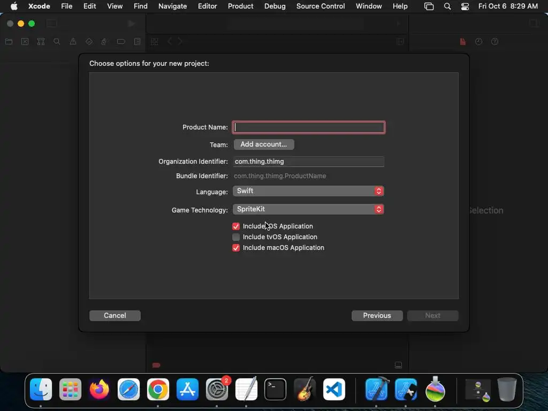Open Launchpad from the Dock
The width and height of the screenshot is (548, 411).
tap(70, 390)
